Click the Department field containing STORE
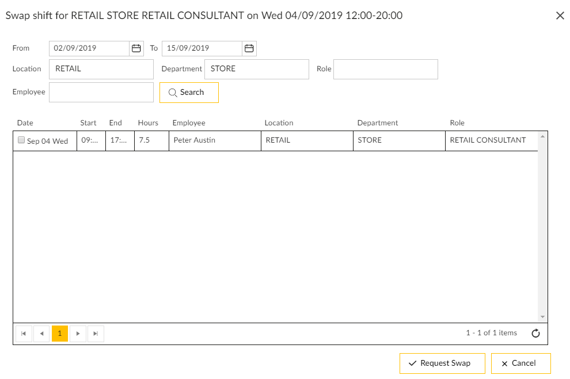This screenshot has height=379, width=570. [x=257, y=69]
